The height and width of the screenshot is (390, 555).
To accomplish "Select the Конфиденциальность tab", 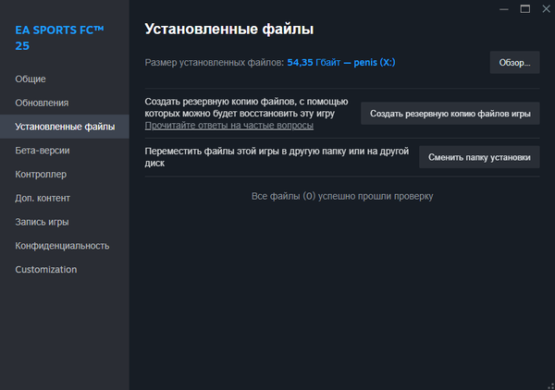I will 65,246.
